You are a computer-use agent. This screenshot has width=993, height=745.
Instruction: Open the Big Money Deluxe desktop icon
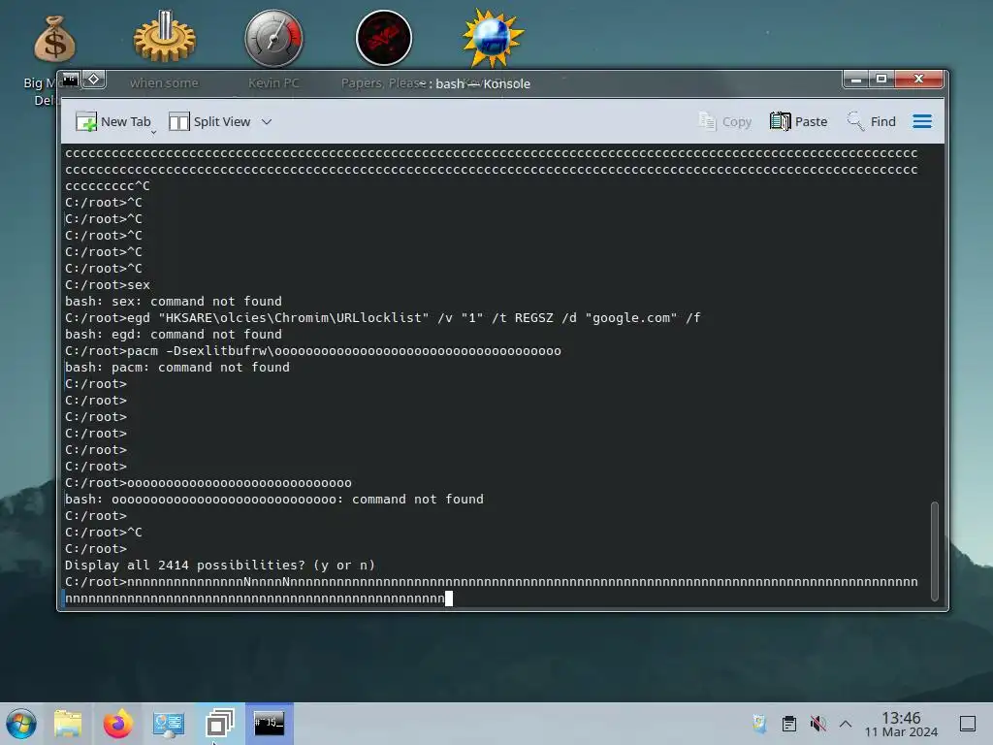click(x=54, y=39)
